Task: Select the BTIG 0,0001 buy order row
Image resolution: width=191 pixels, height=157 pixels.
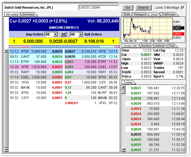Action: (36, 93)
